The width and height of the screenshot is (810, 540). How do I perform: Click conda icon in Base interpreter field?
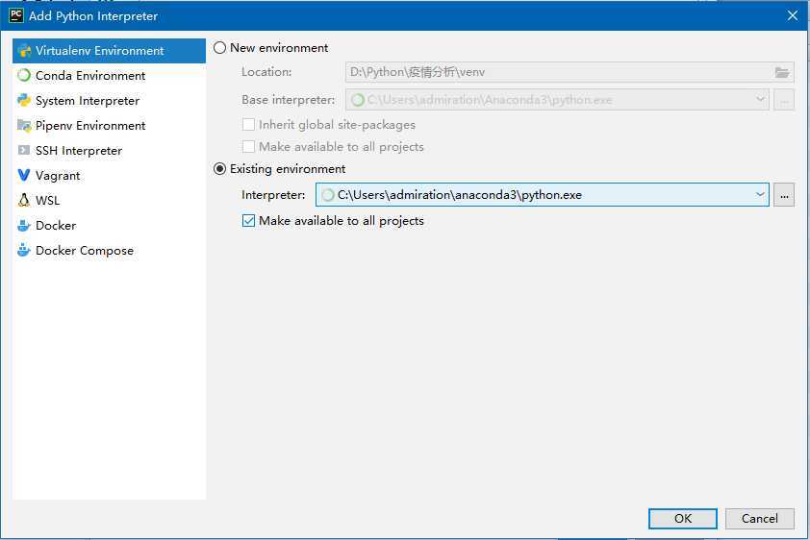coord(358,100)
